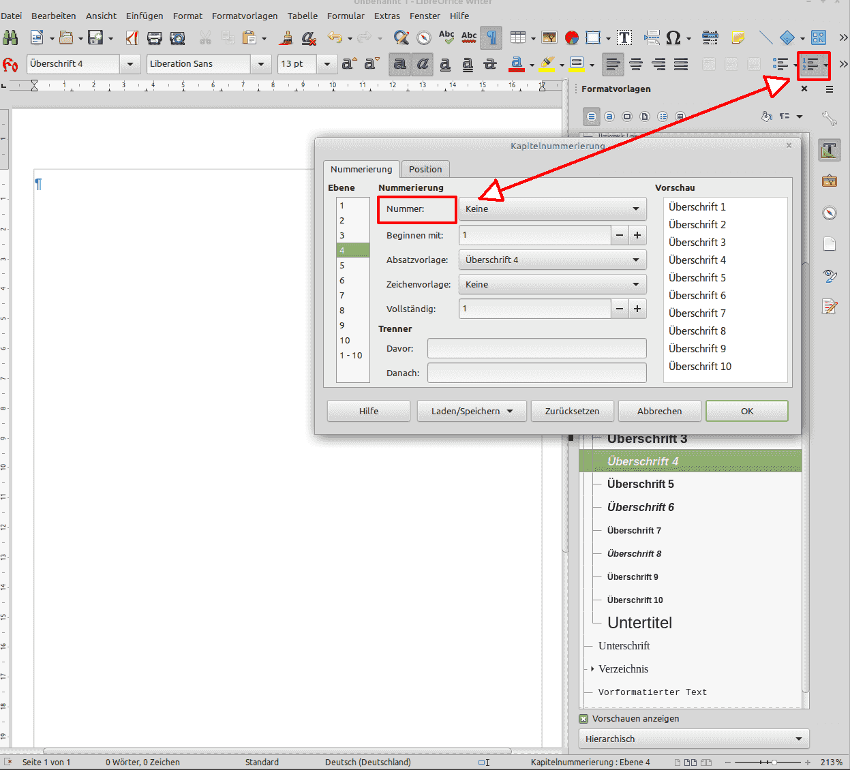This screenshot has width=850, height=770.
Task: Click increase font size icon
Action: coord(349,64)
